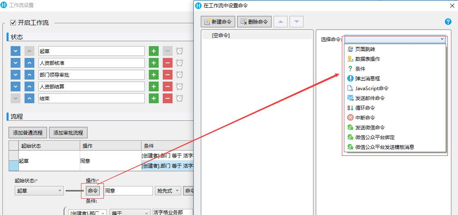Click the 同意 cell in the flow table
Image resolution: width=458 pixels, height=215 pixels.
(x=110, y=160)
